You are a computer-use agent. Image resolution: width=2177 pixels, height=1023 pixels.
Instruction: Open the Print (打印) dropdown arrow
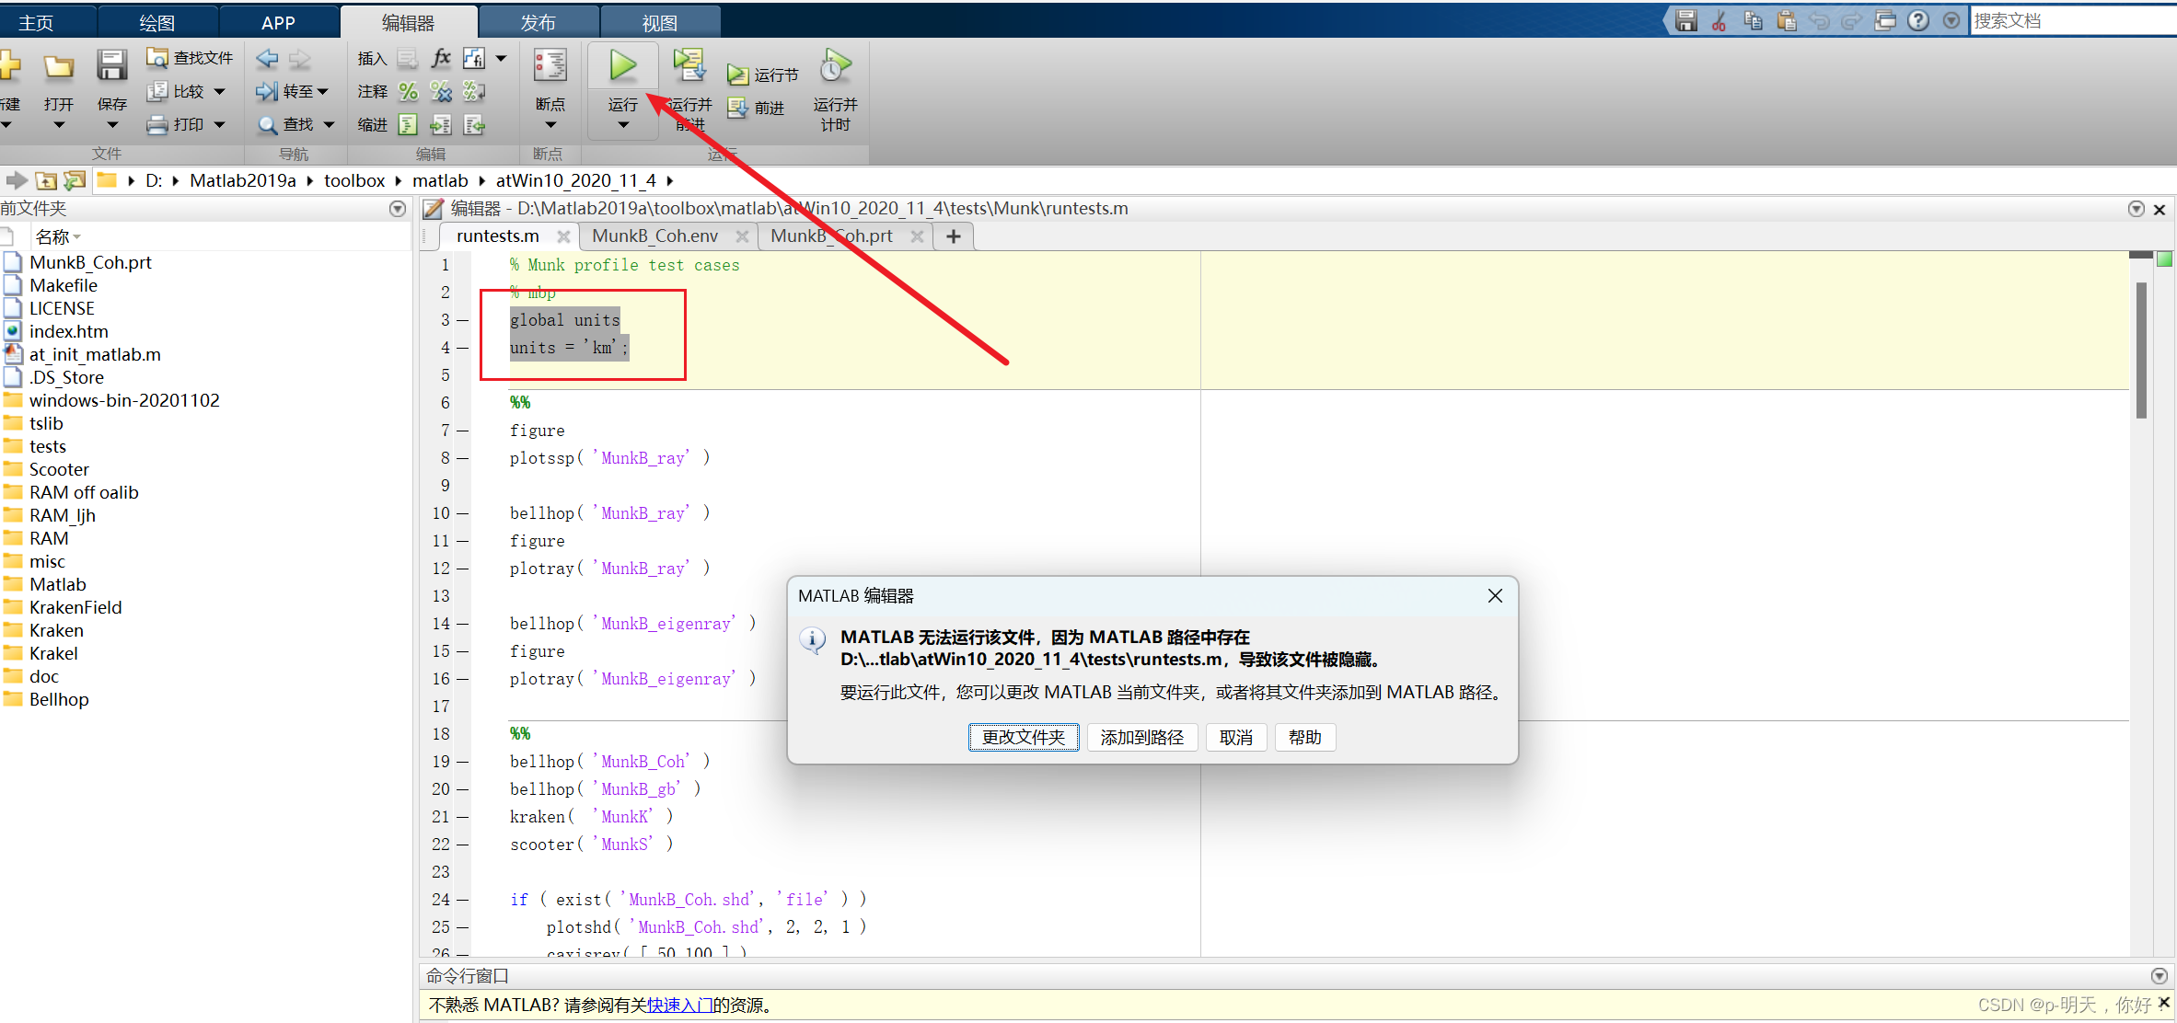tap(220, 124)
